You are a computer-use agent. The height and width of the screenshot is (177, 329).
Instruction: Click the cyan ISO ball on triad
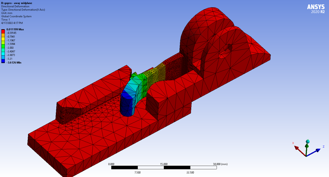pos(308,142)
